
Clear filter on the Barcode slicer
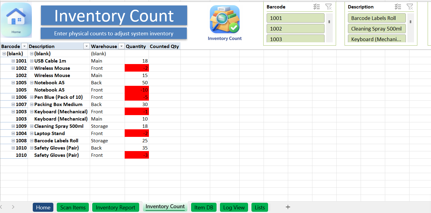[328, 7]
